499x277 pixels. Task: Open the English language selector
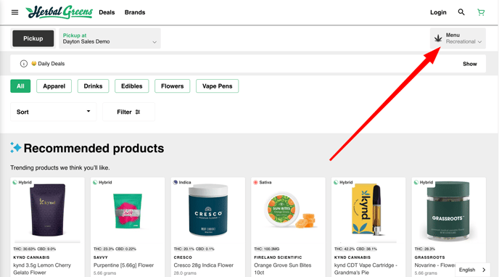[472, 270]
